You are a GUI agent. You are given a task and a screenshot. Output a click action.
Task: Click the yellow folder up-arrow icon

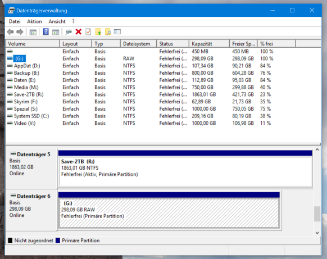click(x=98, y=31)
